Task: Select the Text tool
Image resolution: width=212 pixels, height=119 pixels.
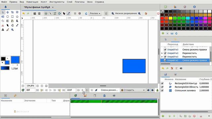Action: pyautogui.click(x=3, y=29)
